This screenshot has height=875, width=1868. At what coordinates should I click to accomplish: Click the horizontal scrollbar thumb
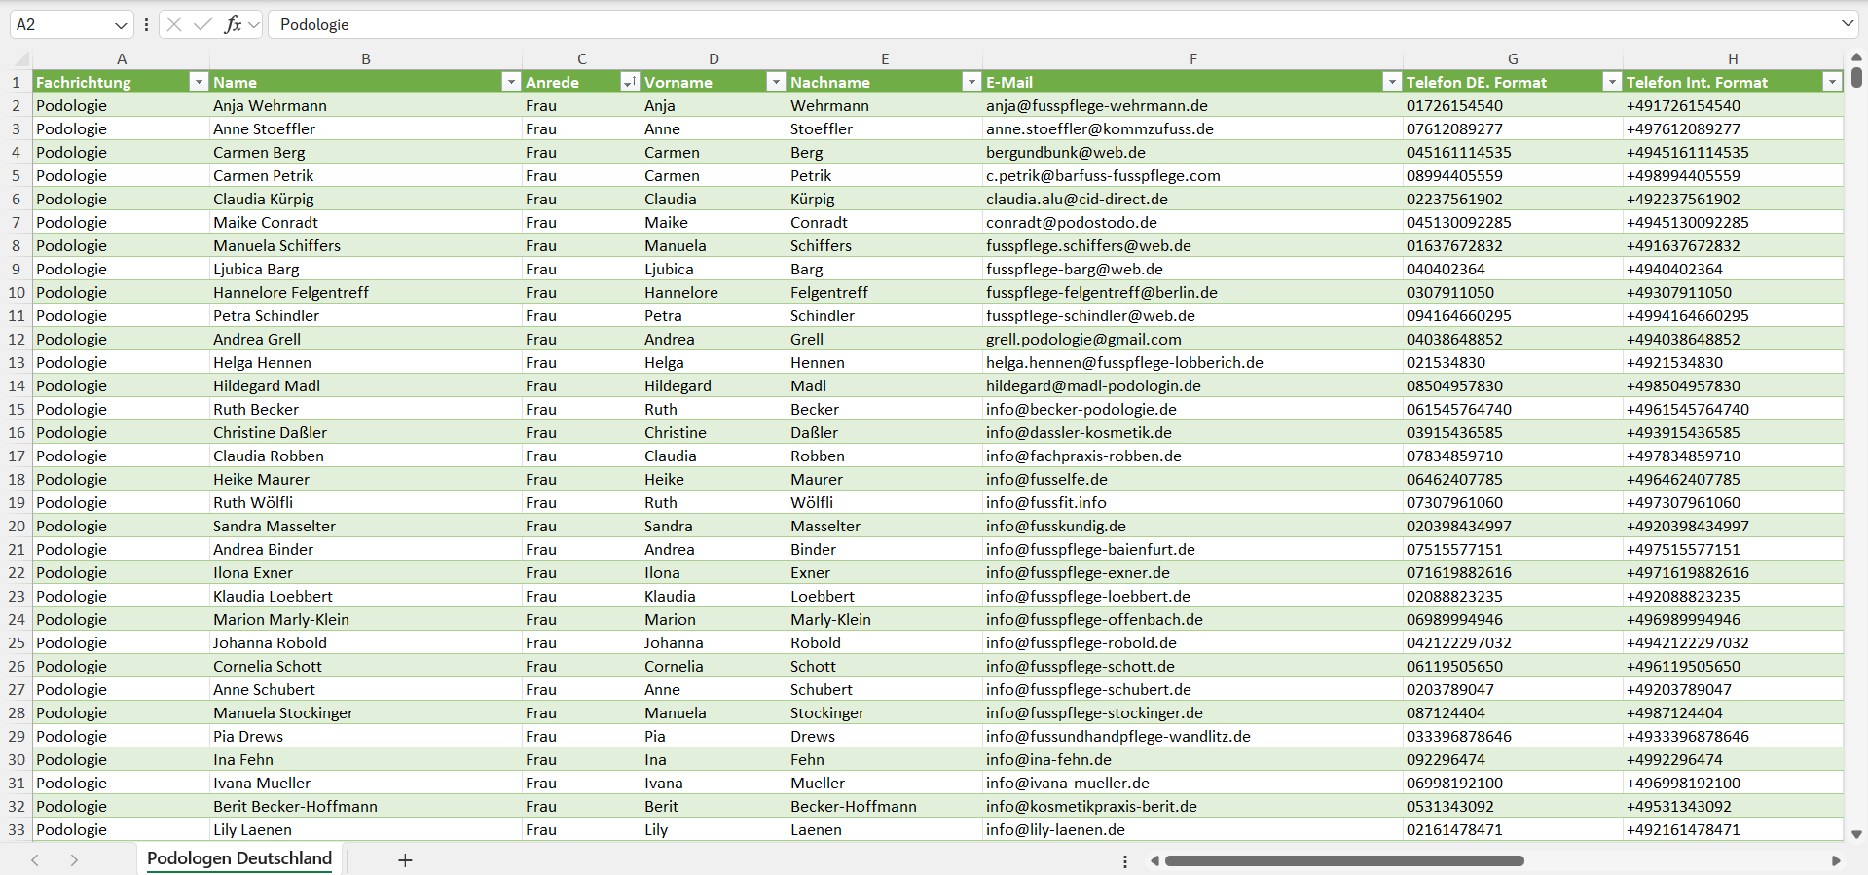tap(1343, 860)
